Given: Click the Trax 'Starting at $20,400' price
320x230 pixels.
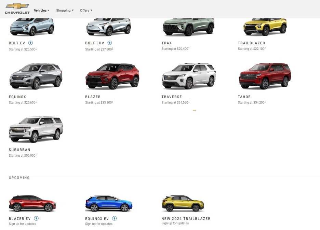Looking at the screenshot, I should click(175, 49).
